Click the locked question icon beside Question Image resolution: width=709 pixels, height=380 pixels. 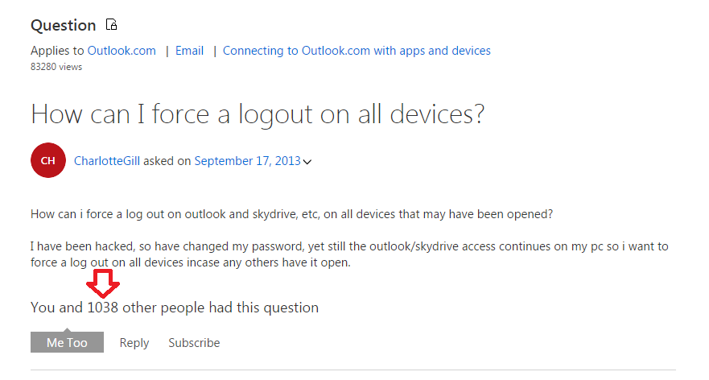[x=111, y=24]
